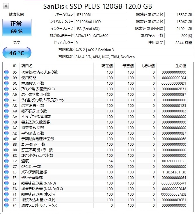The image size is (195, 214).
Task: Click status icon of row B8 エラー訂正回数
Action: (x=6, y=144)
